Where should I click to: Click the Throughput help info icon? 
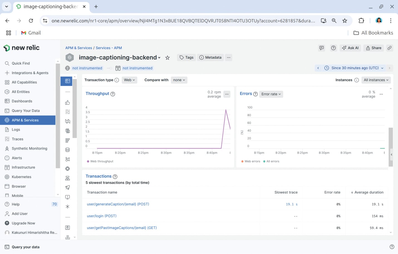[x=113, y=94]
